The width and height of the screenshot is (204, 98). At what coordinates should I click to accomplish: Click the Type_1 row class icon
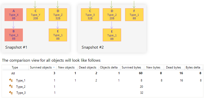[11, 80]
